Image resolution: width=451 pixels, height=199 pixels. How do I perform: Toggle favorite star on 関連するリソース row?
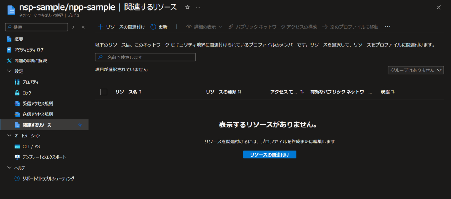(x=80, y=125)
